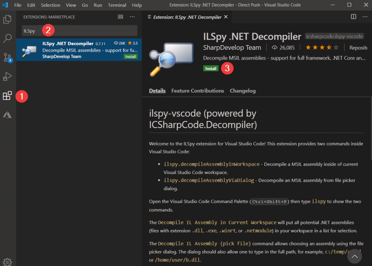The image size is (372, 266).
Task: Switch to the Details tab
Action: tap(157, 90)
